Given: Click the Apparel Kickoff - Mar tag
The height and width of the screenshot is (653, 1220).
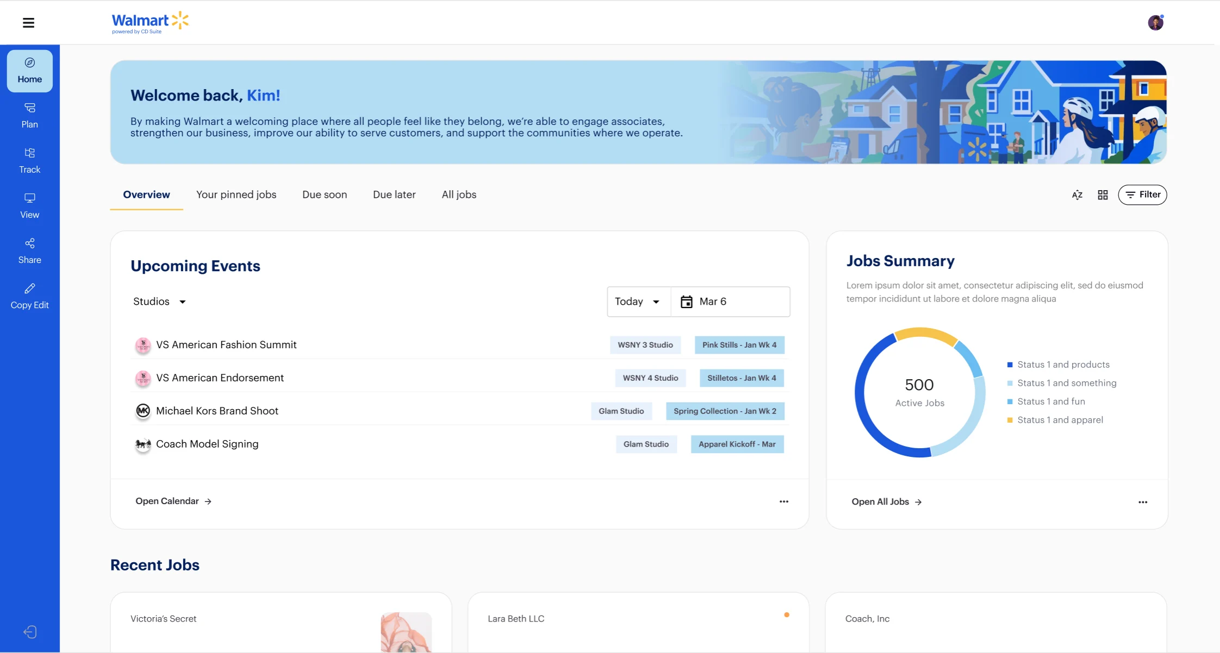Looking at the screenshot, I should click(737, 444).
